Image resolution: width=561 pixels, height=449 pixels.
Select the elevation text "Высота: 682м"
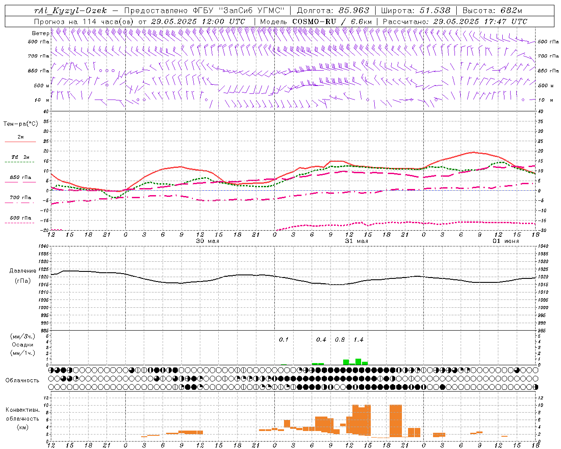click(x=492, y=11)
